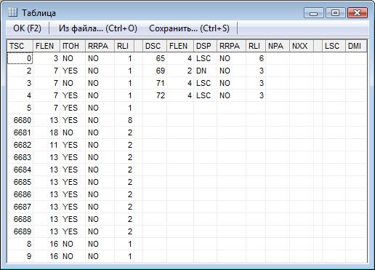Open the 'Из файла... (Ctrl+O)' toolbar item
Viewport: 375px width, 270px height.
pos(98,28)
